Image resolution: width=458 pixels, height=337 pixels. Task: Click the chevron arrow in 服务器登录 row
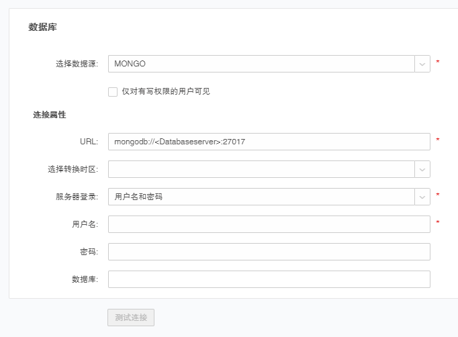[422, 197]
